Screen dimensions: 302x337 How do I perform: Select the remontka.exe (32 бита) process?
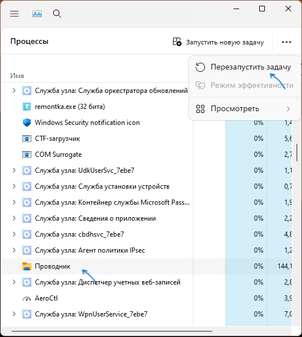tap(70, 107)
